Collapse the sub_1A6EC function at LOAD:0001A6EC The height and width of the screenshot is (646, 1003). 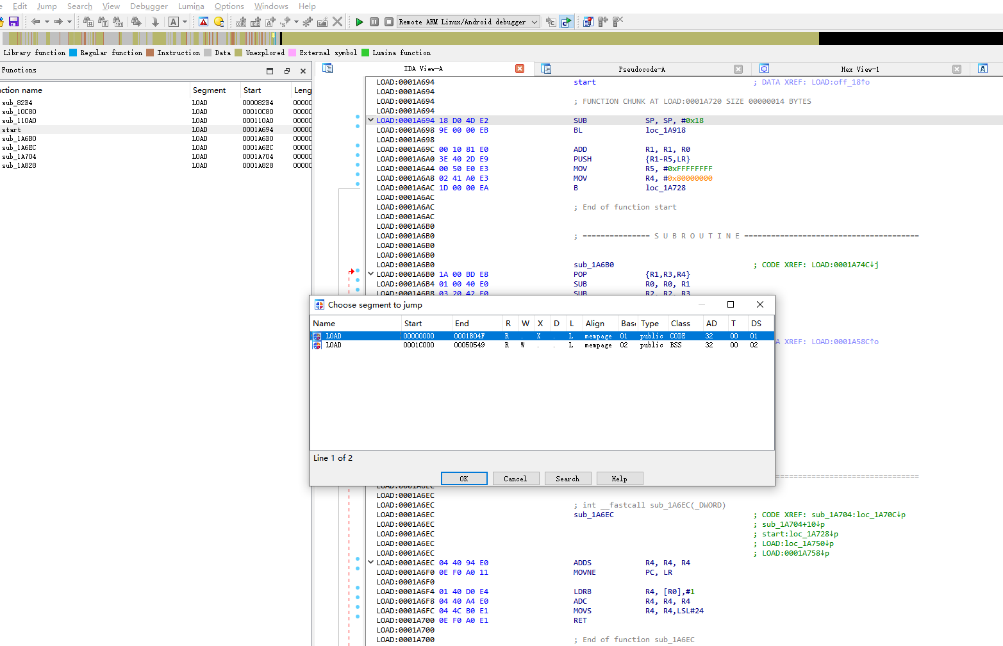pos(370,562)
